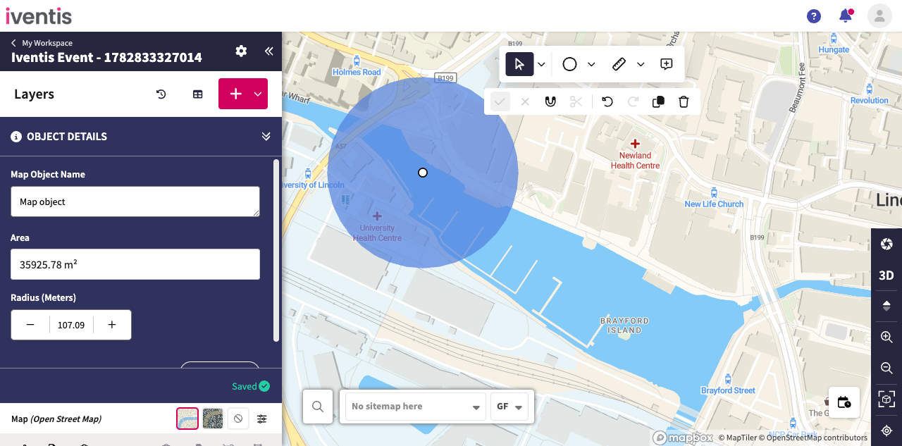The width and height of the screenshot is (902, 446).
Task: Duplicate the selected map object
Action: tap(658, 101)
